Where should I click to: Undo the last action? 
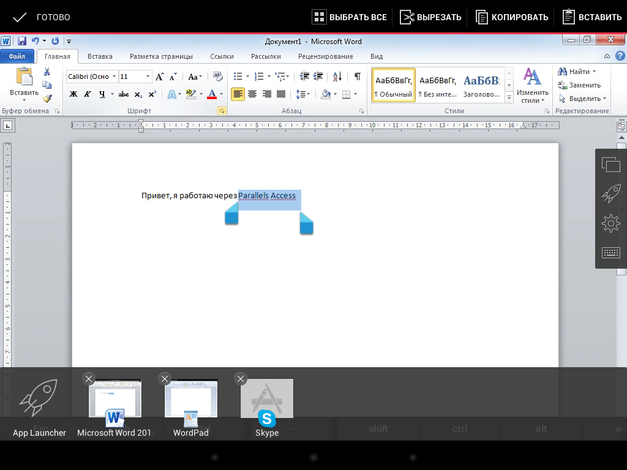(x=35, y=41)
